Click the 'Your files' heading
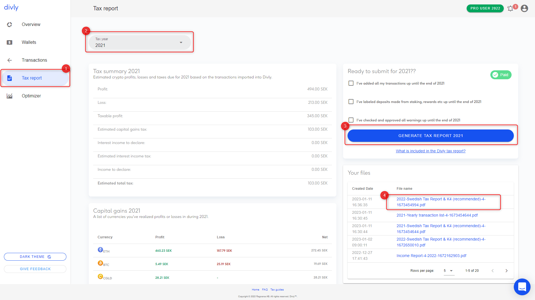The width and height of the screenshot is (535, 300). point(359,173)
